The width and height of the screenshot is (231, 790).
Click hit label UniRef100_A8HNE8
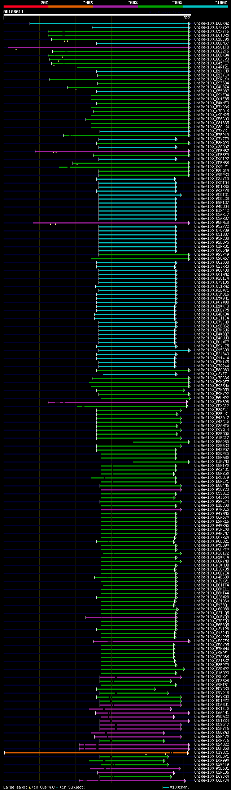[212, 222]
